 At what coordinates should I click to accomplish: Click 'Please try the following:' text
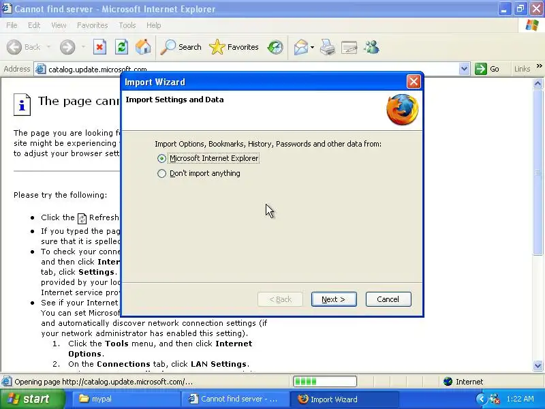pyautogui.click(x=61, y=195)
